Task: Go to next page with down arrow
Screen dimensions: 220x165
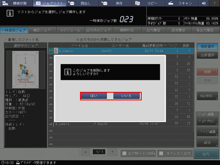Action: point(112,152)
